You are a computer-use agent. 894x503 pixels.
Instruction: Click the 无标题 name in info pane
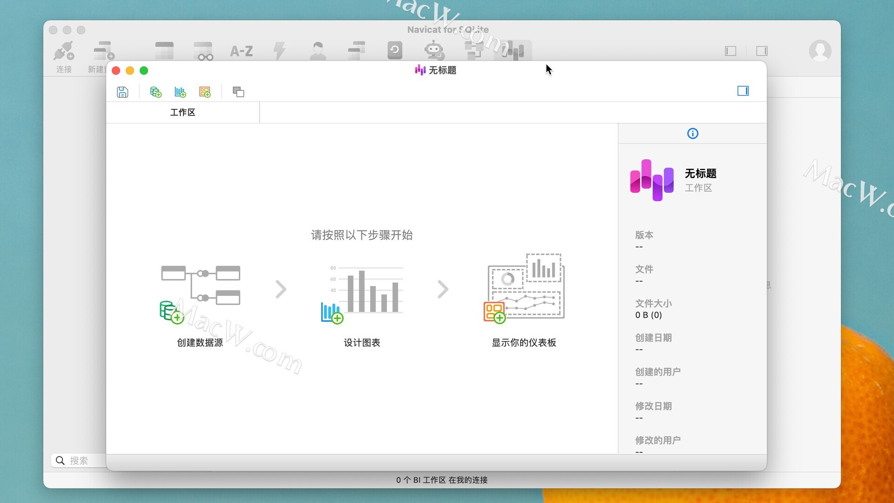[700, 174]
